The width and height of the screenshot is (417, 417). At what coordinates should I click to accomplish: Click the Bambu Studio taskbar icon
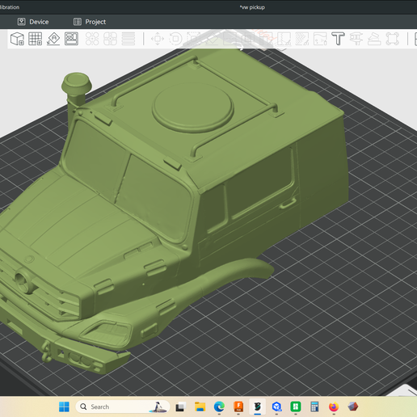pos(258,406)
